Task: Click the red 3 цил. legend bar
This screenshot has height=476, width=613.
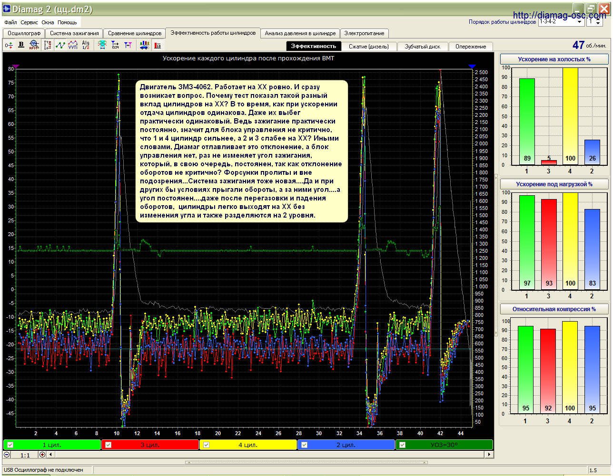Action: pyautogui.click(x=150, y=445)
